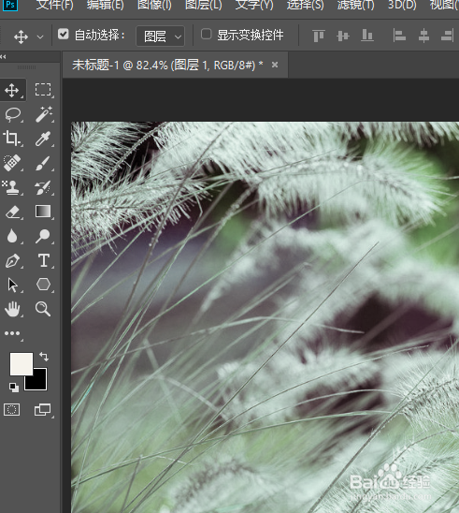The image size is (459, 513).
Task: Open the foreground color picker swatch
Action: (x=22, y=364)
